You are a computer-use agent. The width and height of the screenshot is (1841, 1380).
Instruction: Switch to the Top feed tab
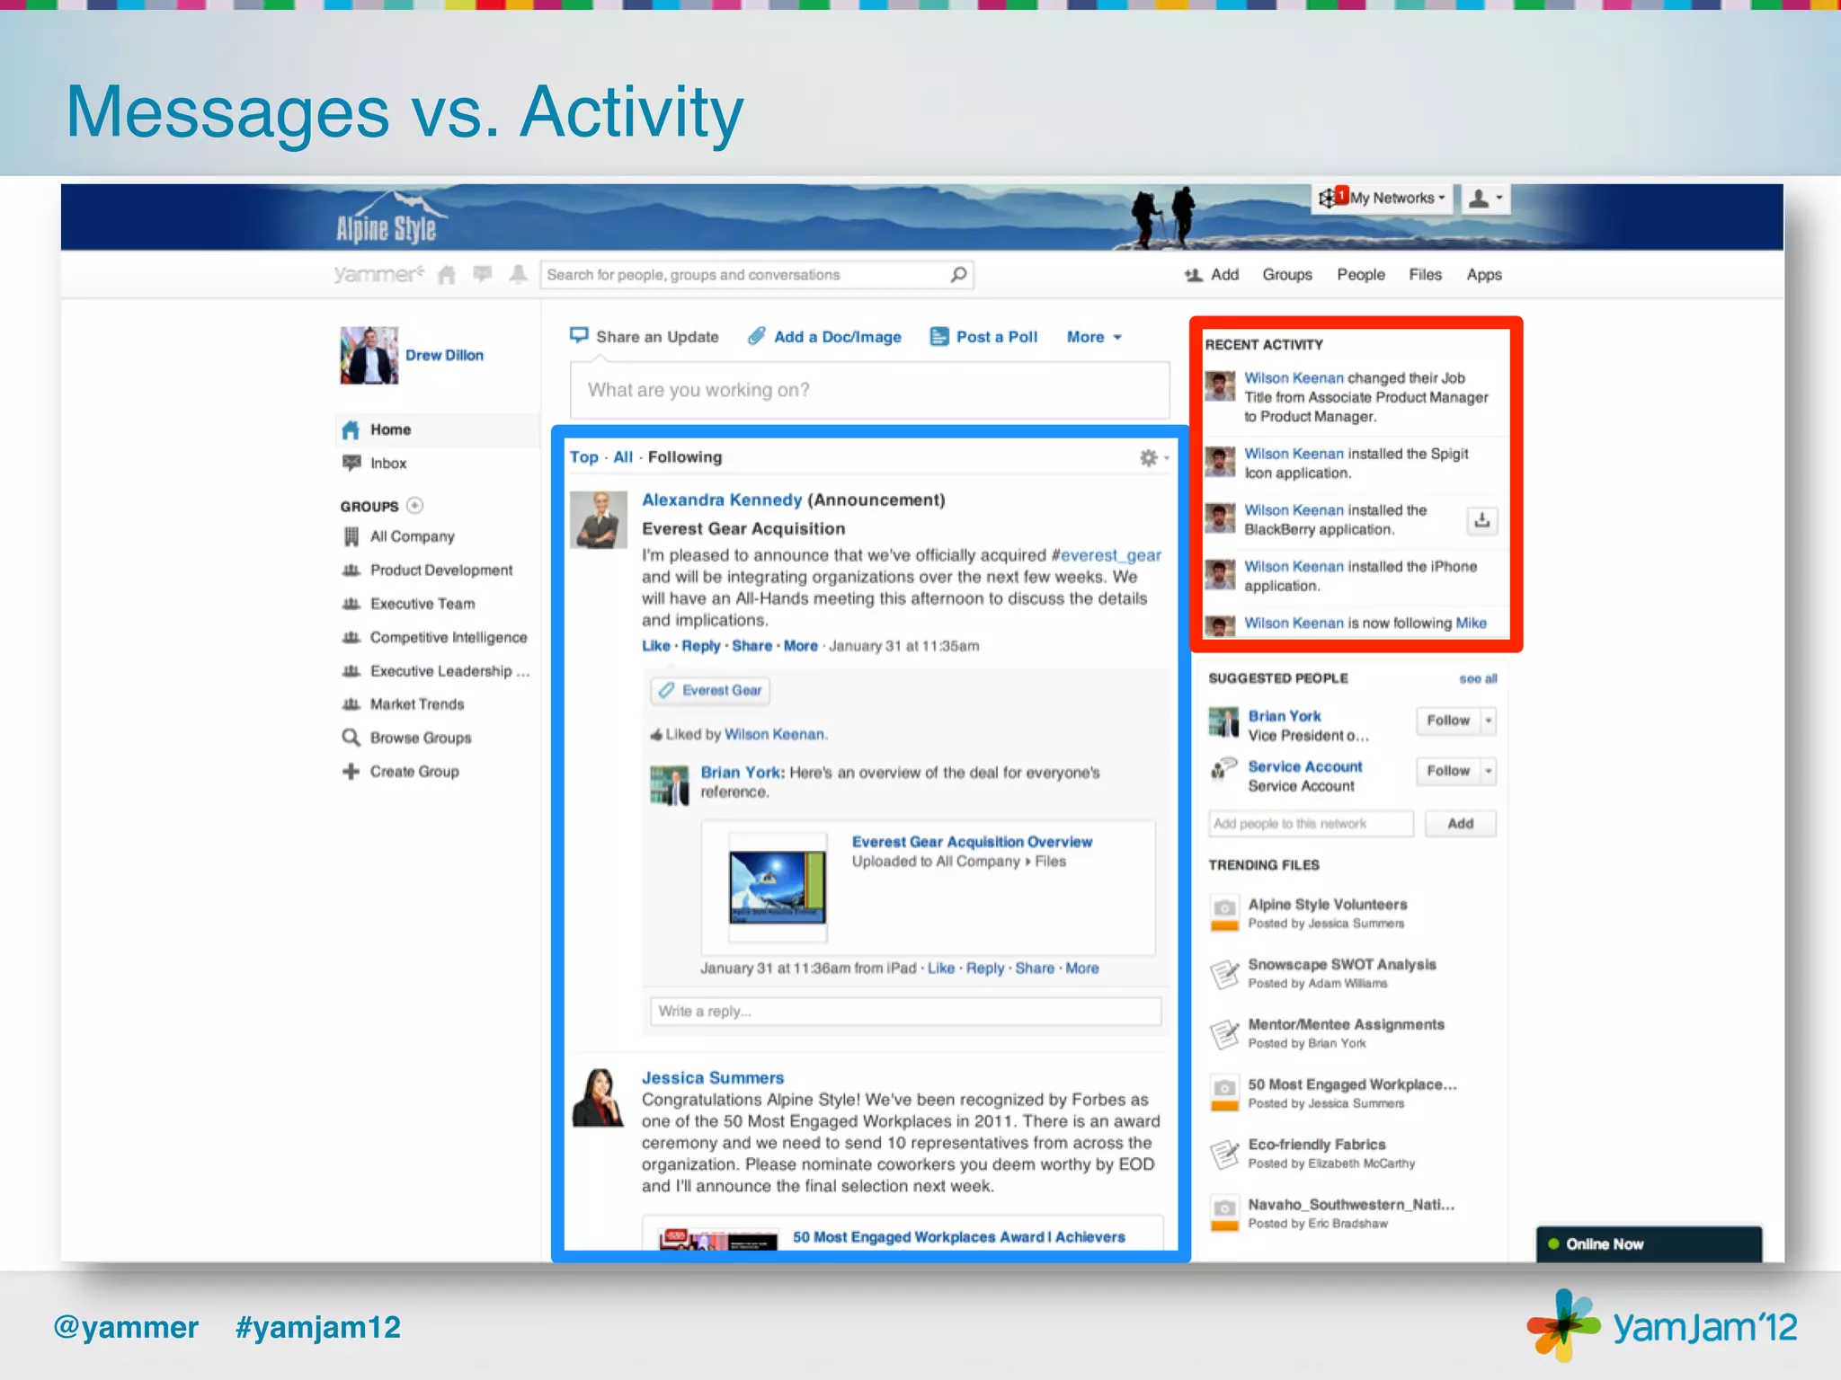583,457
